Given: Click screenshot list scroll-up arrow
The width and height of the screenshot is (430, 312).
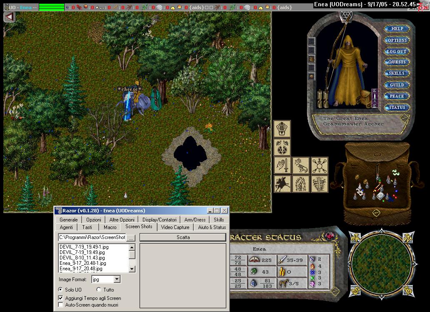Looking at the screenshot, I should point(132,247).
